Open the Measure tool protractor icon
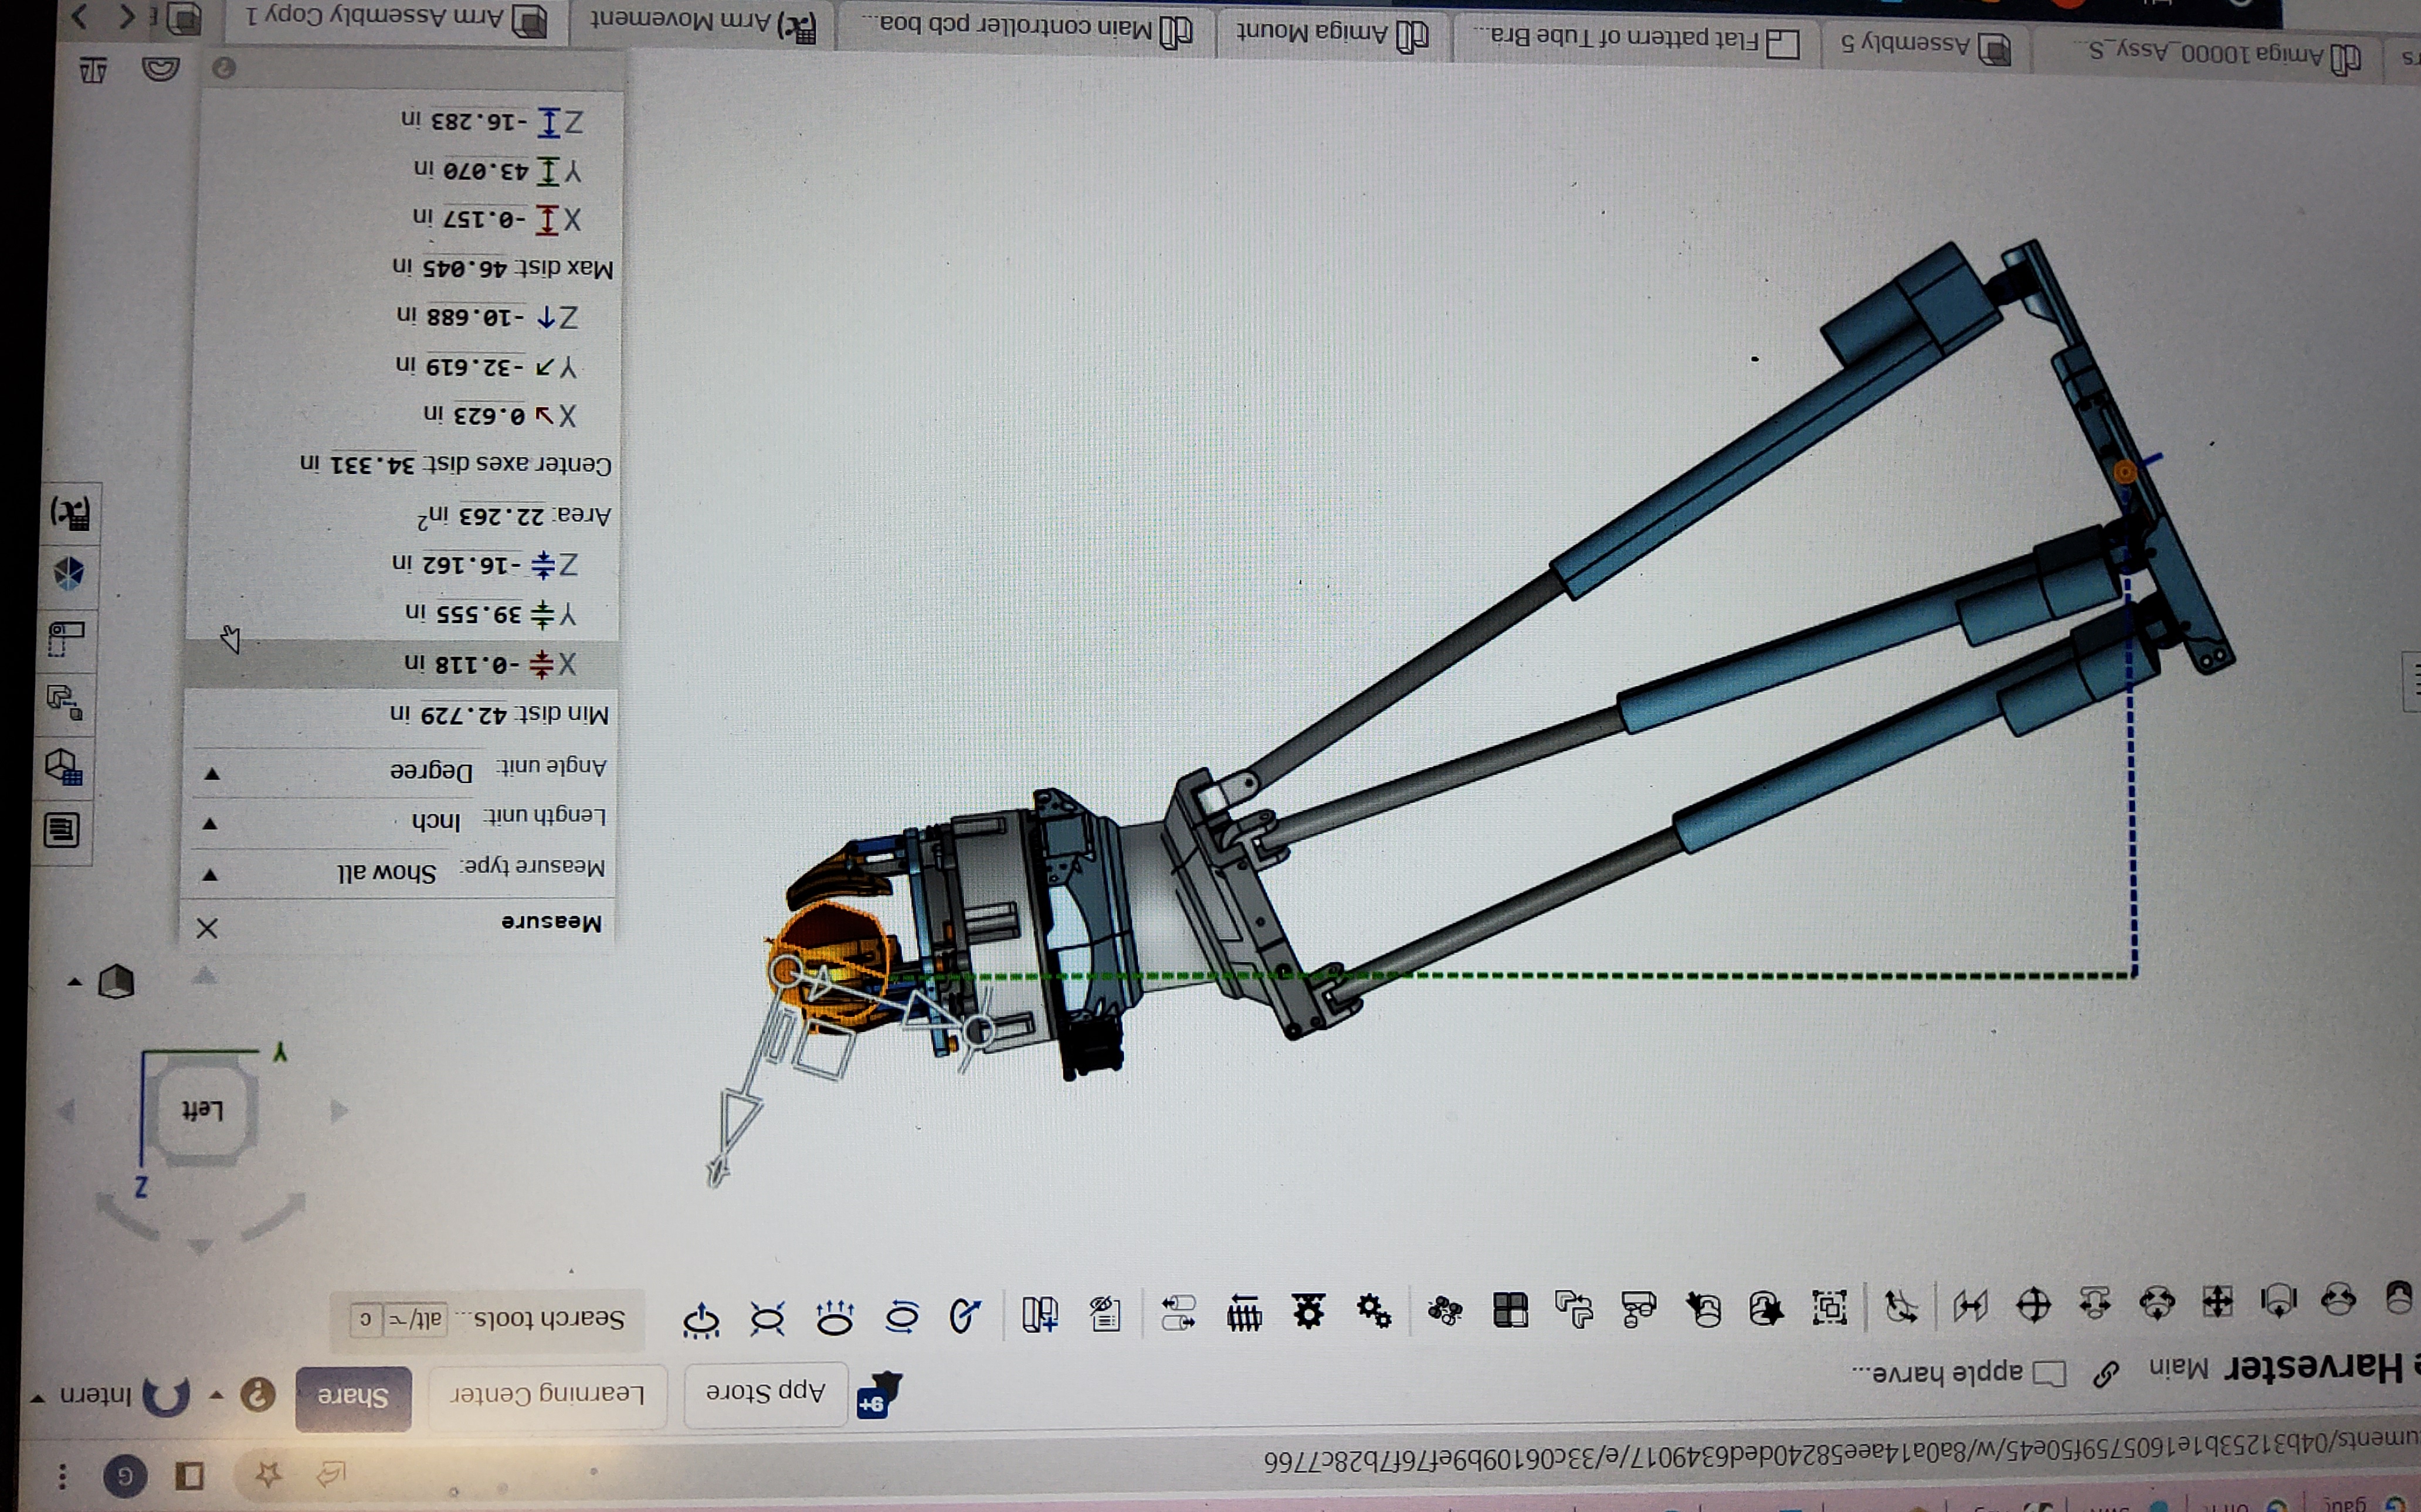 click(x=160, y=69)
